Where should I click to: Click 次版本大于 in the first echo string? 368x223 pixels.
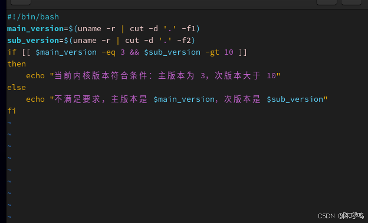tap(238, 76)
